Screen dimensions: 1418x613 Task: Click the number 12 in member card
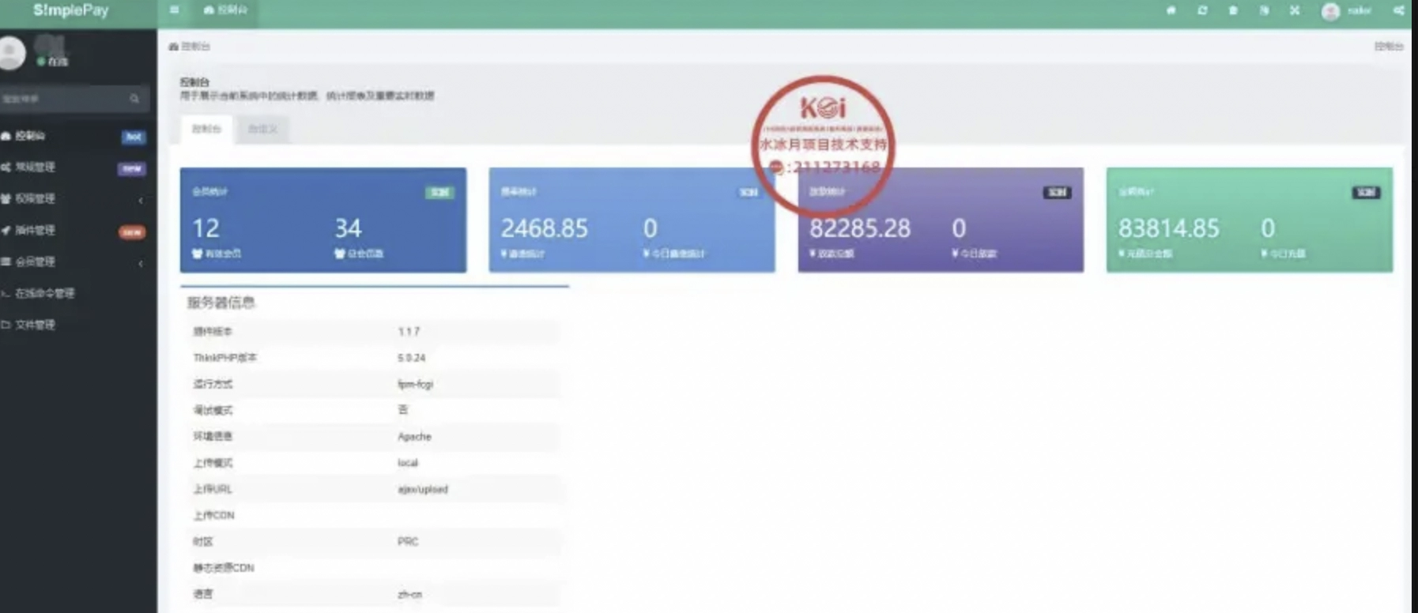[206, 228]
